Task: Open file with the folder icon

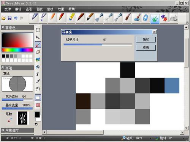Action: point(4,18)
